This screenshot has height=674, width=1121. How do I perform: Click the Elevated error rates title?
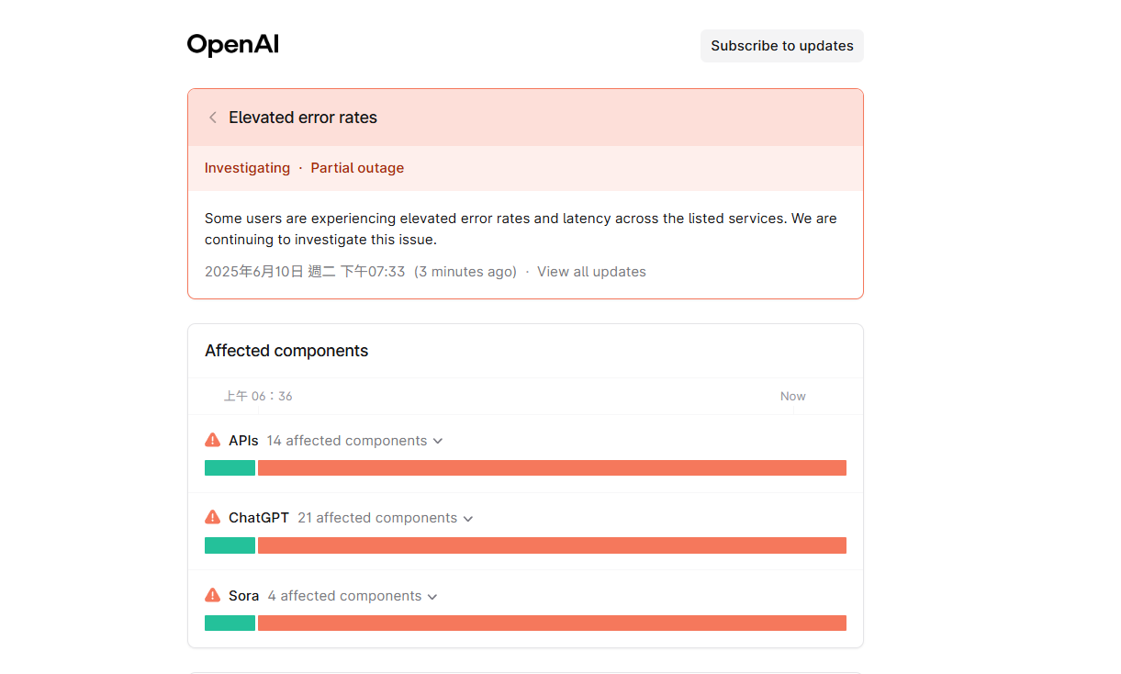tap(303, 118)
